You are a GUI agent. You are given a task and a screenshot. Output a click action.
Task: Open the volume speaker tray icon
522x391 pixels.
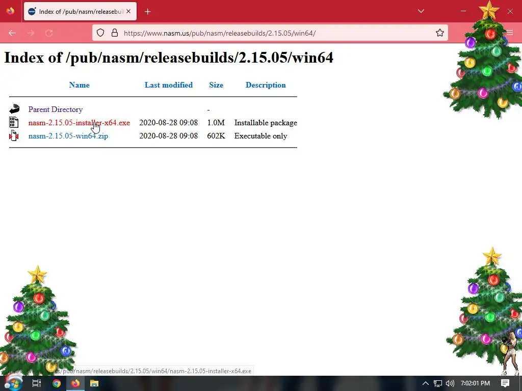coord(450,383)
